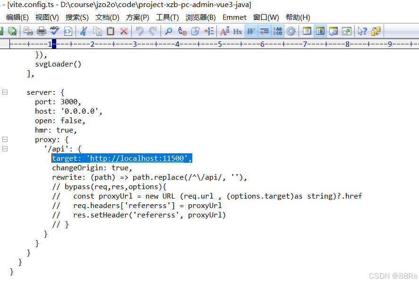Collapse the '/api' code block
This screenshot has width=419, height=283.
pos(5,149)
